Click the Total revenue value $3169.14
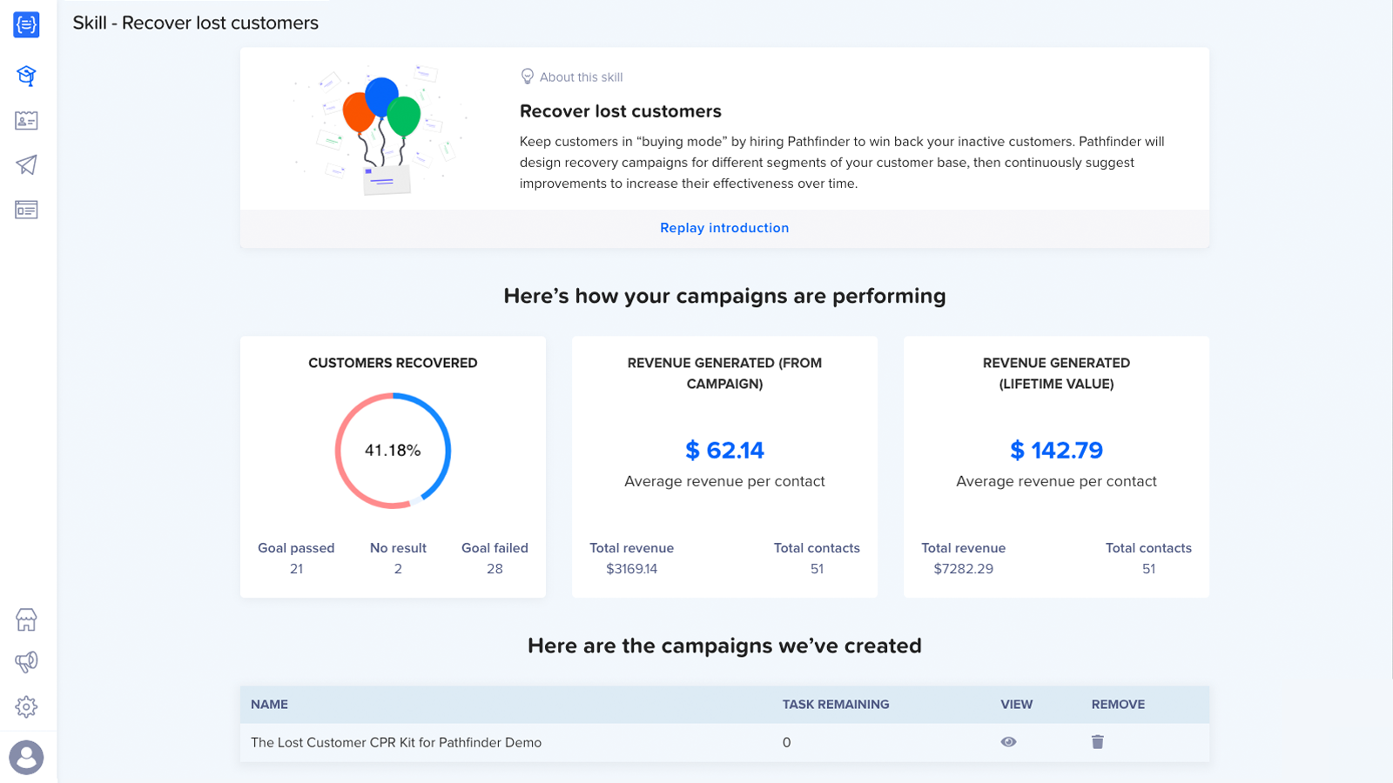 [x=632, y=569]
